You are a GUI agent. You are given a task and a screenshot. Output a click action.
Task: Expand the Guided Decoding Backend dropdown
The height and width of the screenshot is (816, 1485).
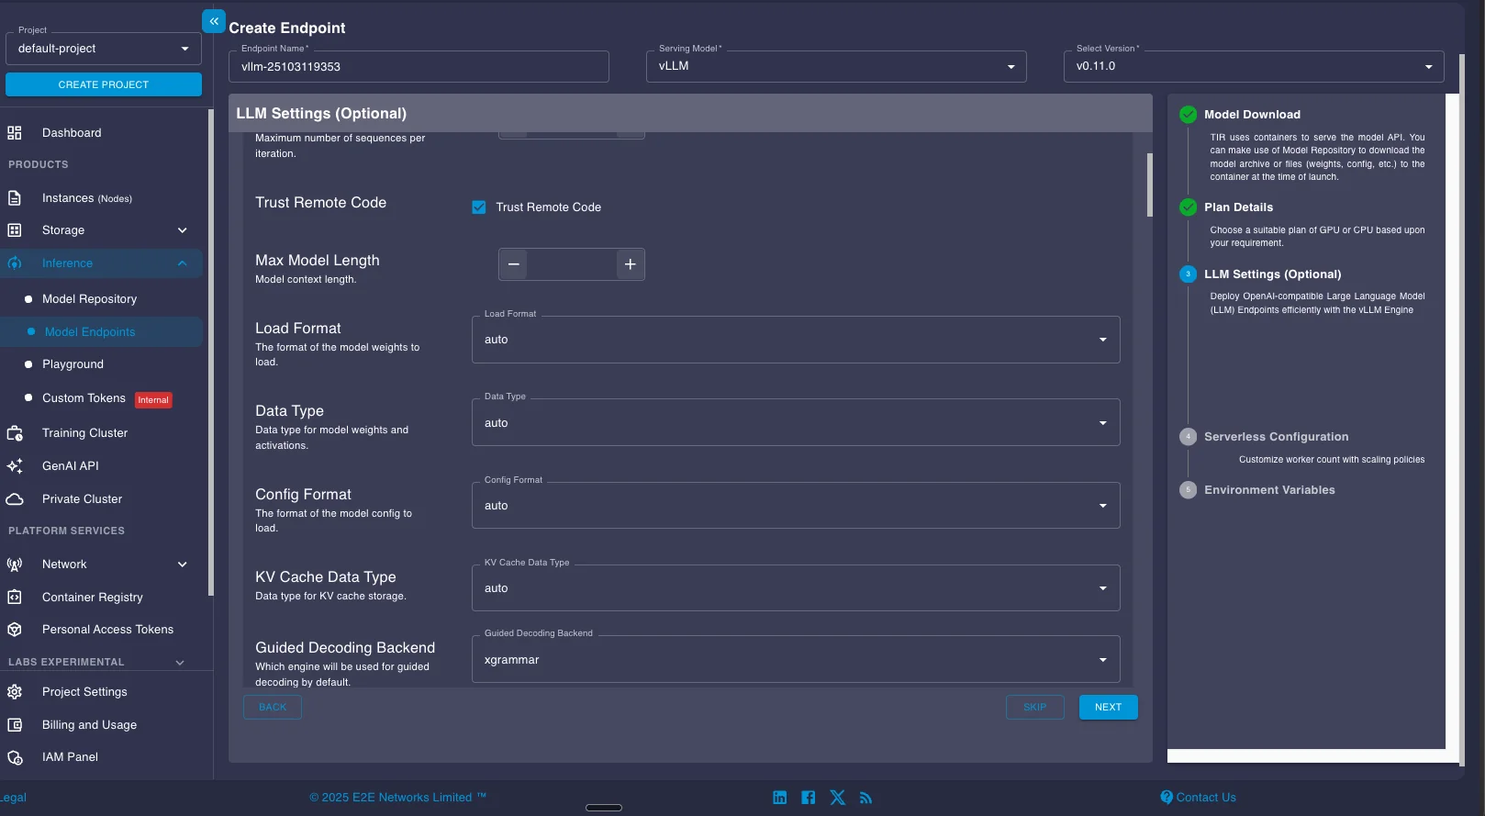click(x=795, y=660)
